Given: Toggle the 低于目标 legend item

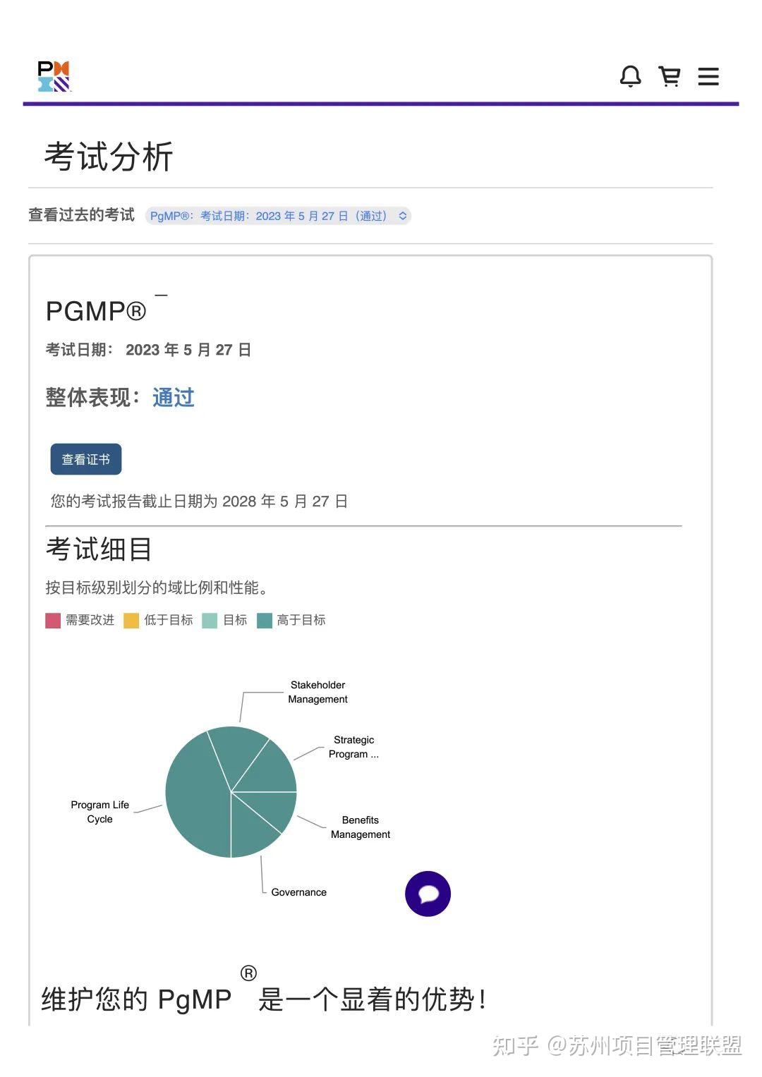Looking at the screenshot, I should (x=159, y=621).
